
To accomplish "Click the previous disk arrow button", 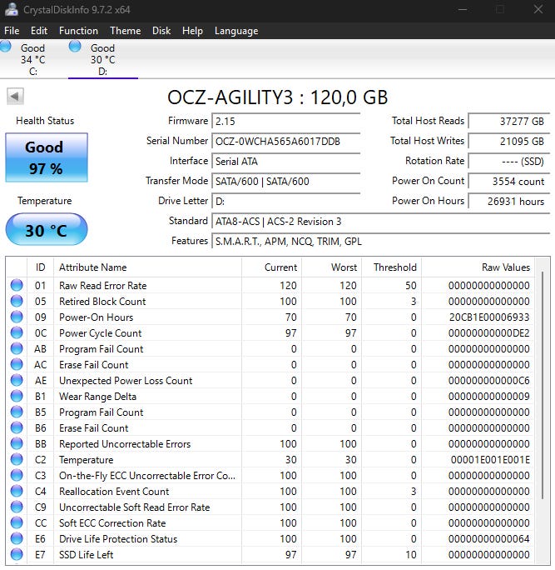I will pyautogui.click(x=15, y=97).
